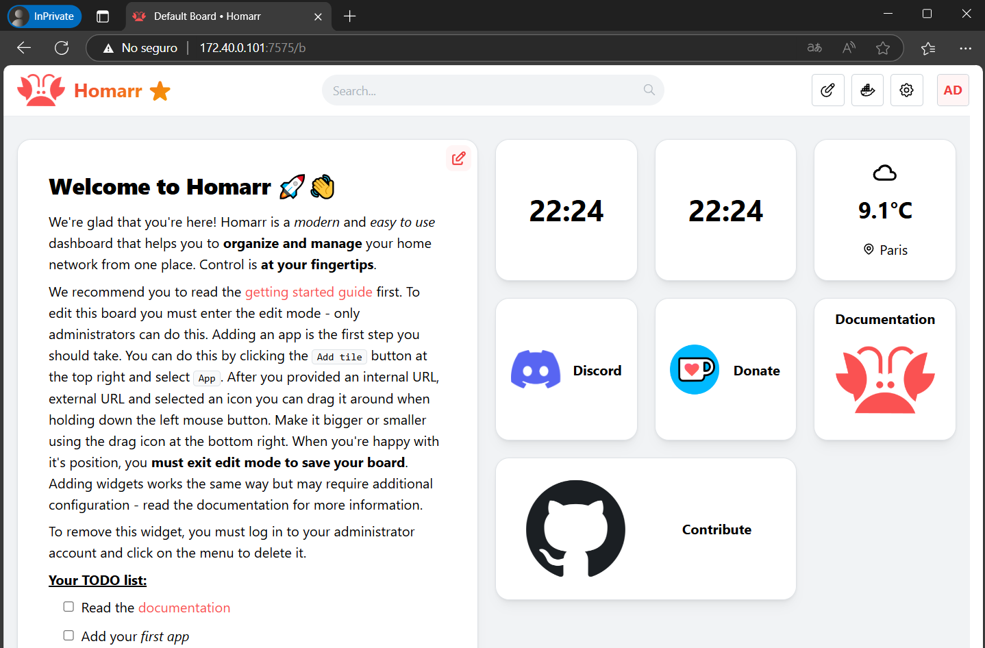This screenshot has height=648, width=985.
Task: Click the Paris city label
Action: point(894,250)
